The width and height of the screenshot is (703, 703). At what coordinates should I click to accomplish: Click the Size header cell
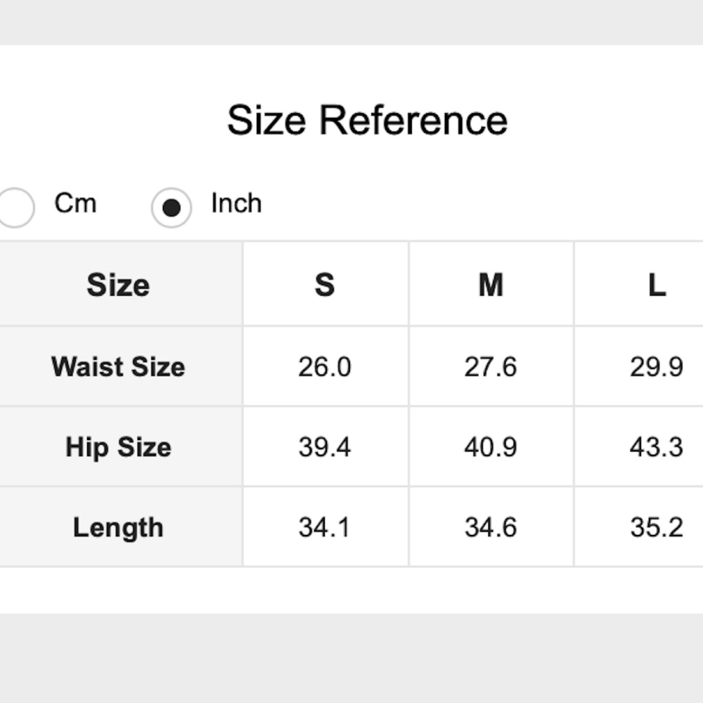click(x=118, y=285)
